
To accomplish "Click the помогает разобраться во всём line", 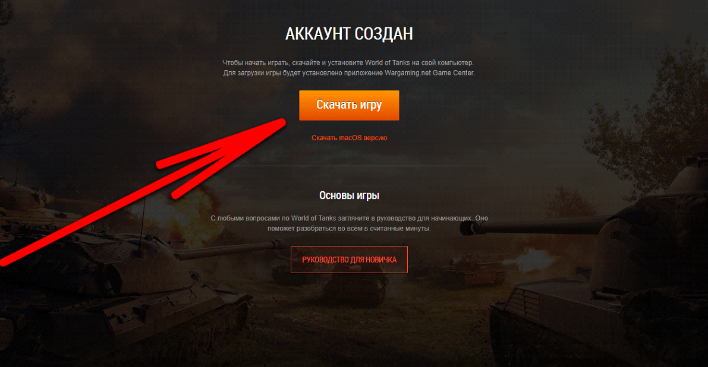I will pos(349,229).
